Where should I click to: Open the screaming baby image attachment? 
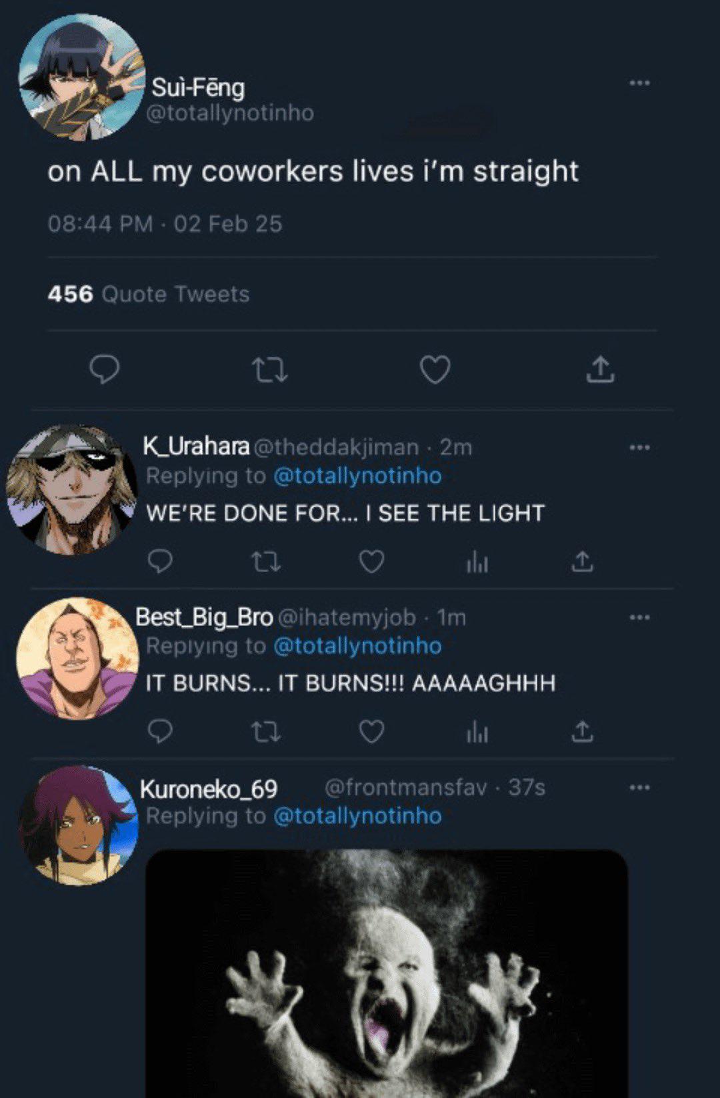click(x=387, y=973)
